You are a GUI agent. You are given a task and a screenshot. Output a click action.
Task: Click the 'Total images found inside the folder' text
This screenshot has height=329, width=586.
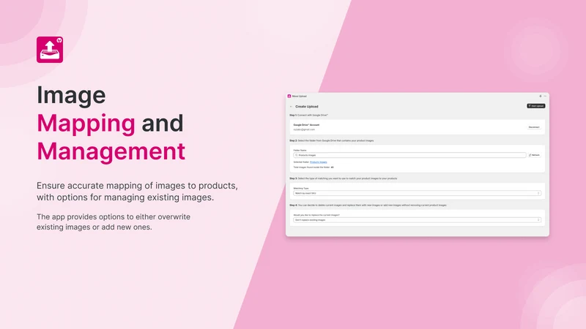point(312,167)
